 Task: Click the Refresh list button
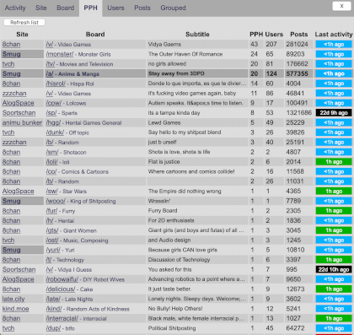[x=24, y=23]
